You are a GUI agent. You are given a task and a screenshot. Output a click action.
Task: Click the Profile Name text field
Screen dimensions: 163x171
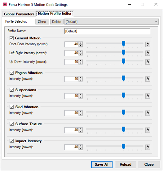(107, 31)
